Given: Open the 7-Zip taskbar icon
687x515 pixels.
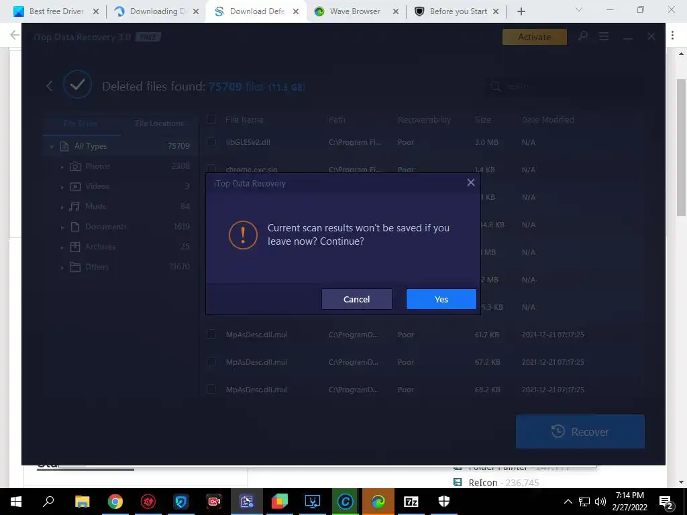Looking at the screenshot, I should 411,502.
